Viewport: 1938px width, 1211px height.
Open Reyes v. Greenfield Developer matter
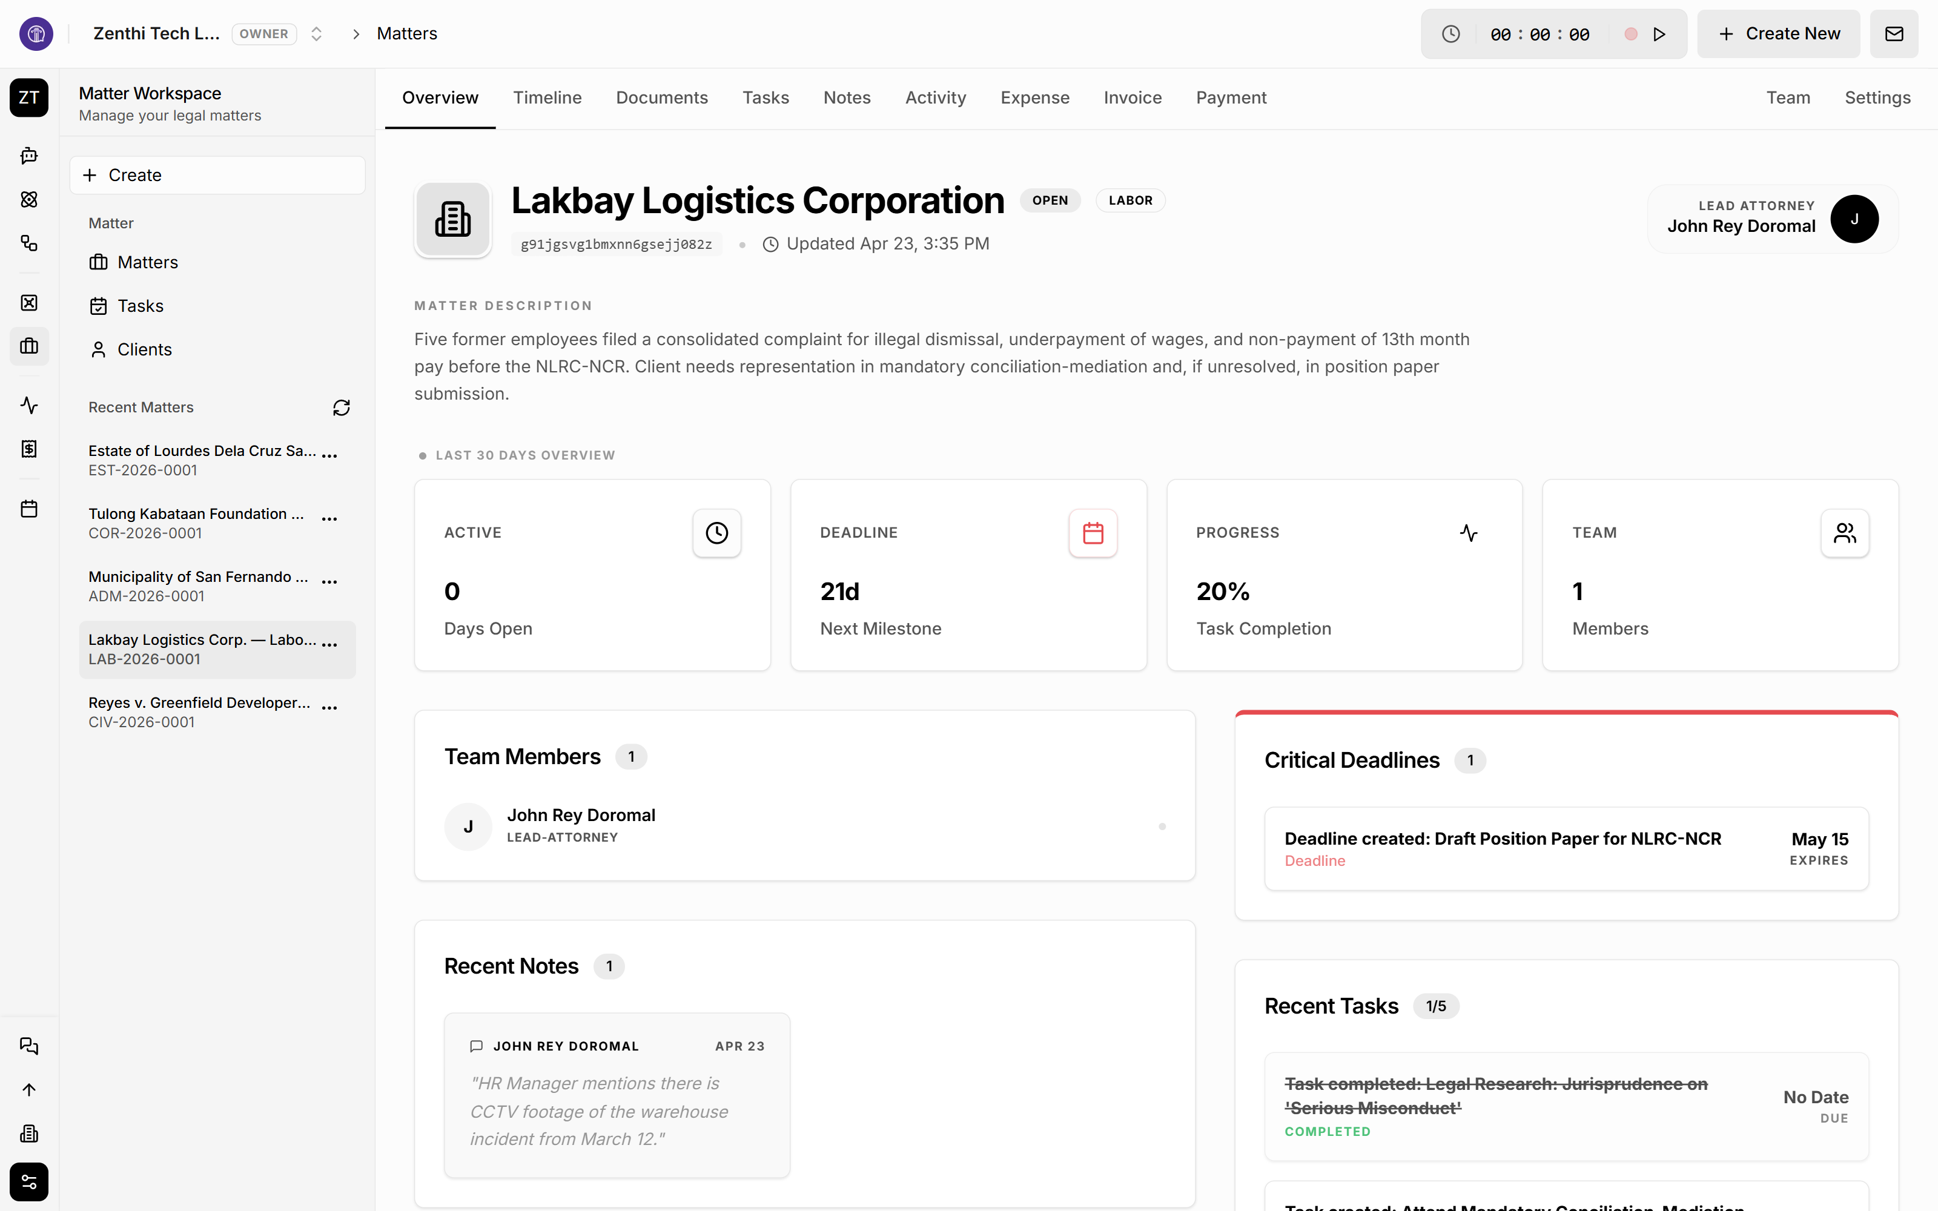coord(199,711)
